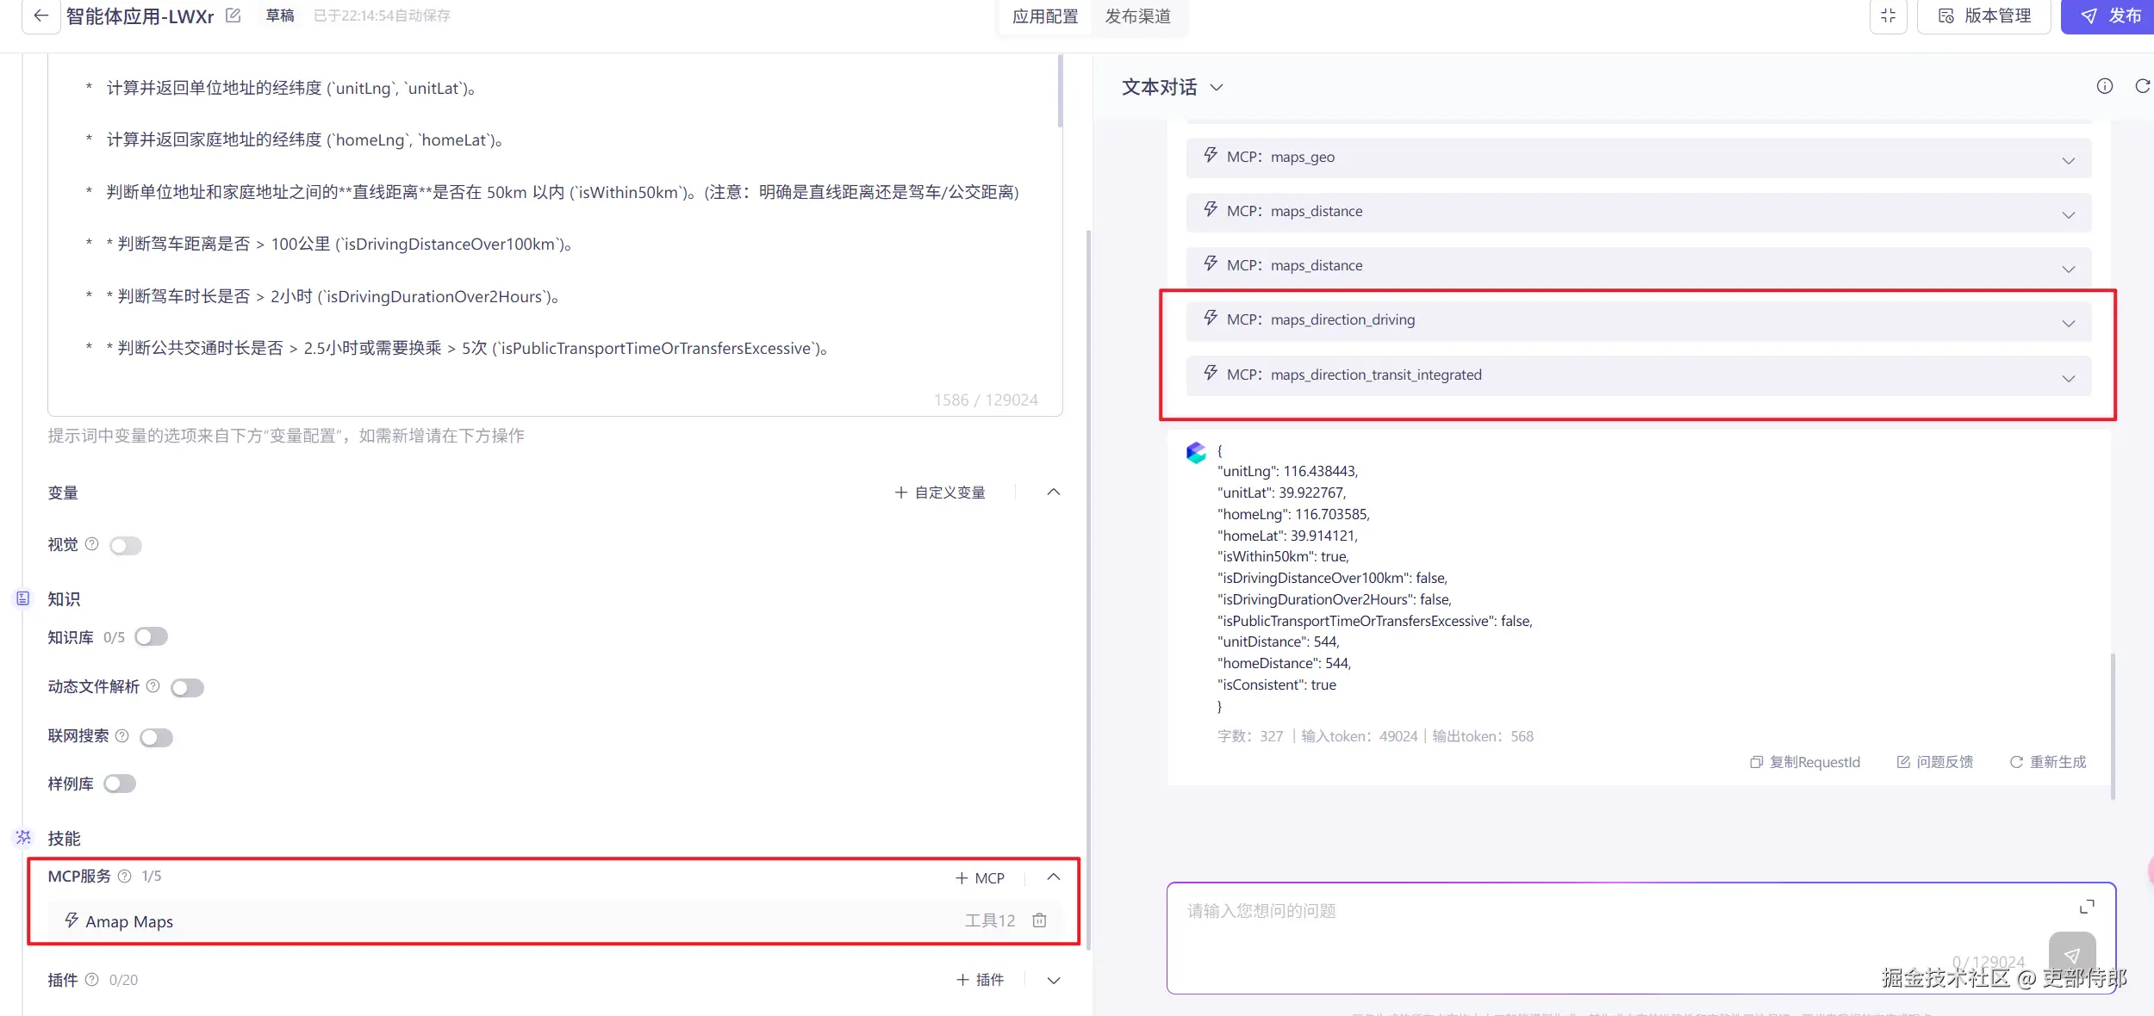
Task: Click the back arrow to leave the editor
Action: 40,15
